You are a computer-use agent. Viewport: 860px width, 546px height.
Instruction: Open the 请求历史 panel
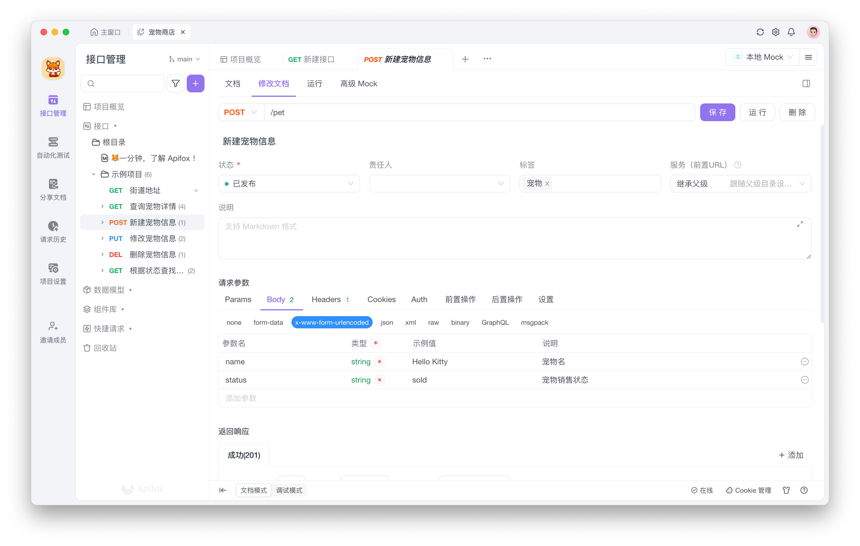(53, 232)
